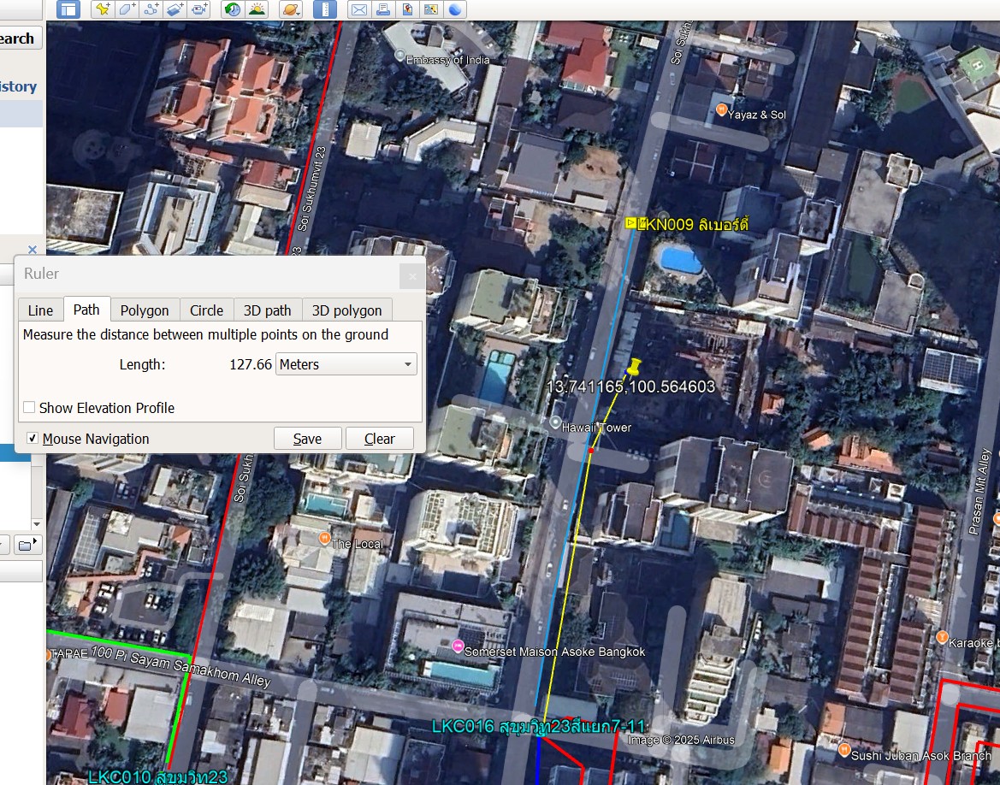Switch to the Polygon ruler tab
This screenshot has width=1000, height=785.
point(145,310)
